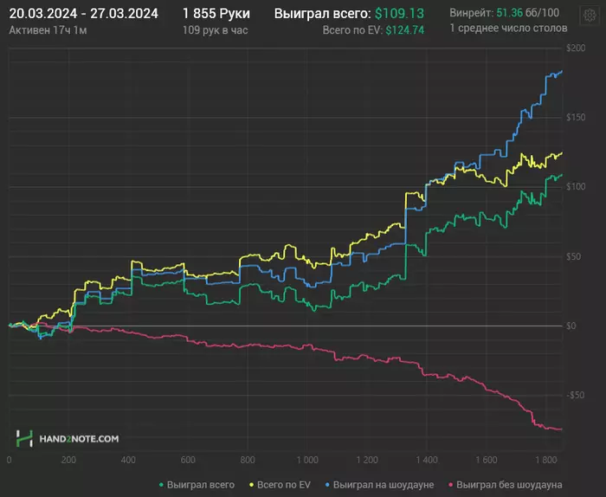Click the $150 y-axis label
The width and height of the screenshot is (606, 497).
pos(576,117)
